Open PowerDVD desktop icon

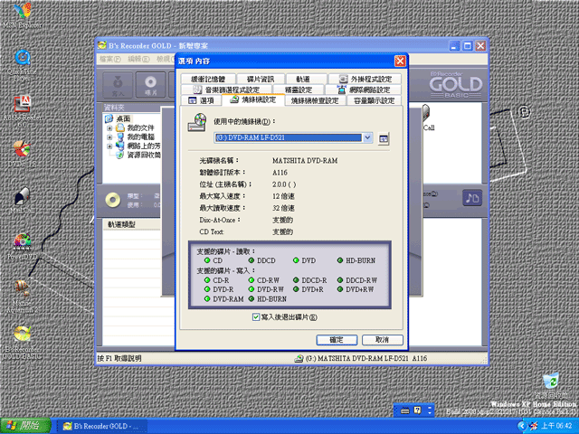(x=22, y=246)
